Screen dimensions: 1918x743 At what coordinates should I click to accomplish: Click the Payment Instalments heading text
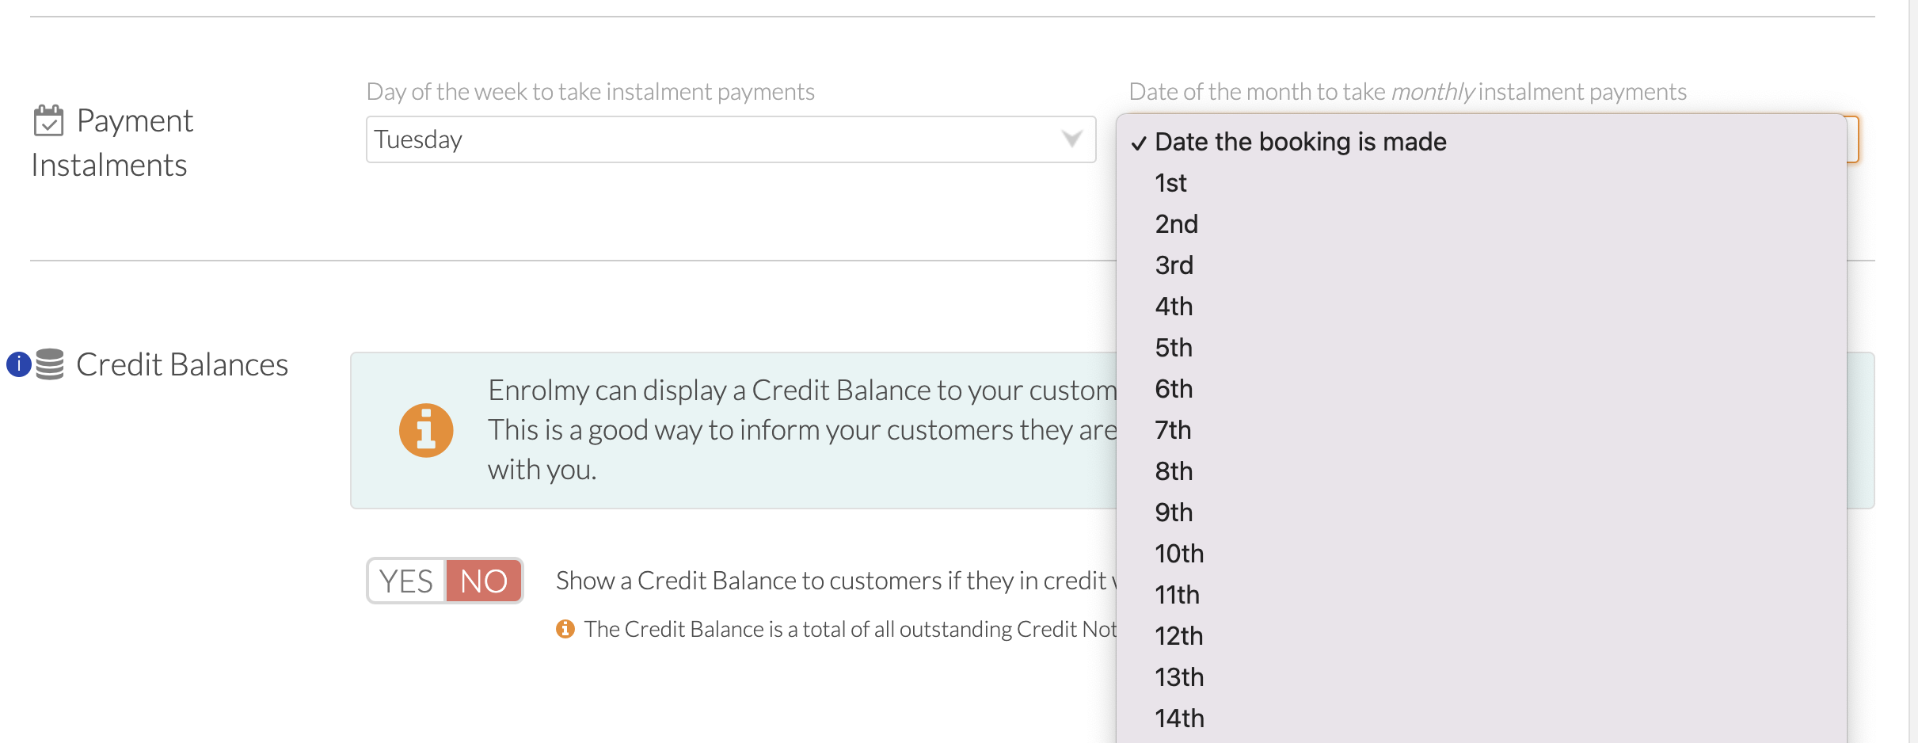click(x=112, y=143)
